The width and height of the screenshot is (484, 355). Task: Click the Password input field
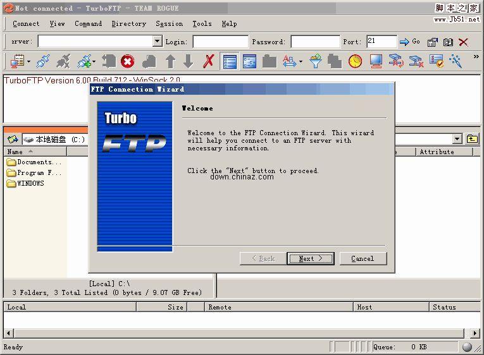[315, 42]
